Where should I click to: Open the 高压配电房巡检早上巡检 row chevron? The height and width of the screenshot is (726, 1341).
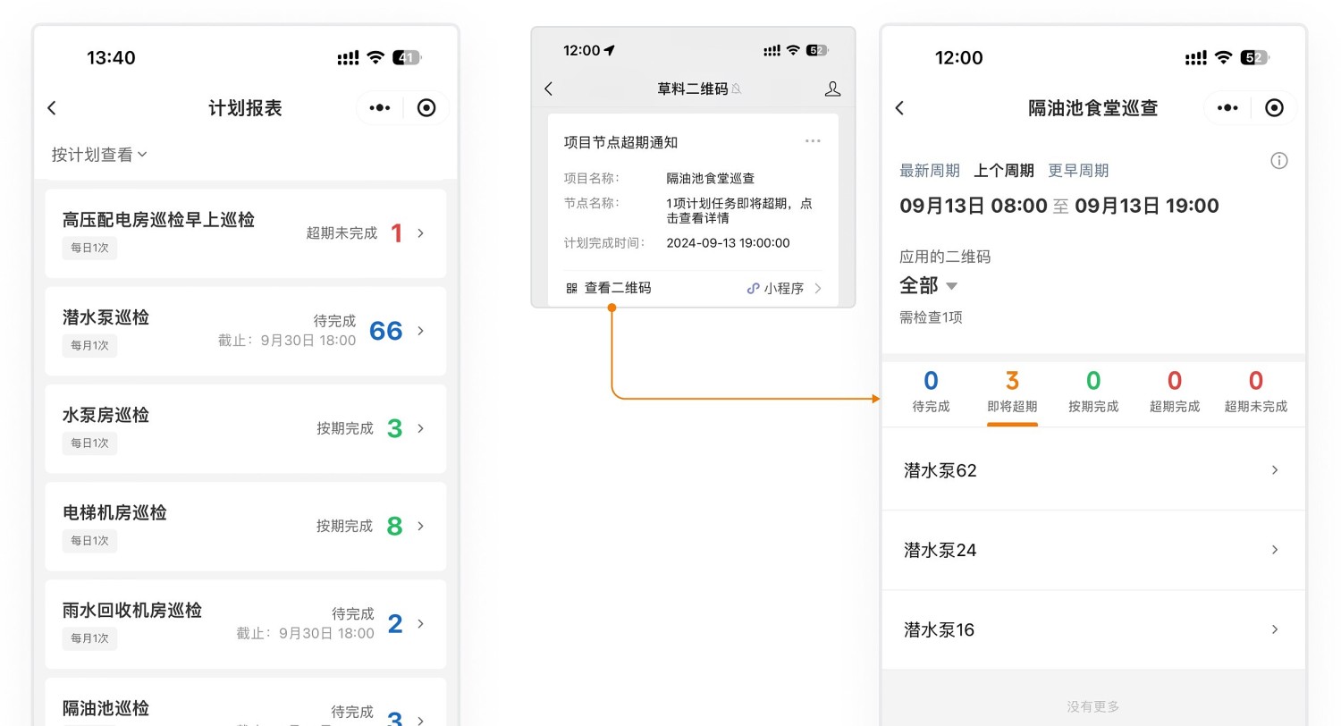tap(421, 233)
